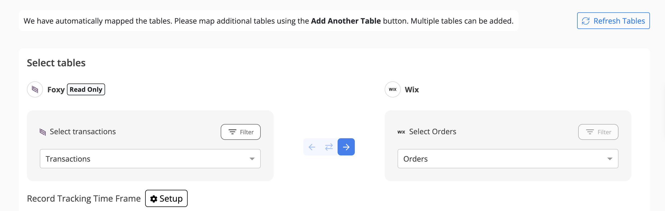Click the Foxy logo icon in header

point(35,89)
